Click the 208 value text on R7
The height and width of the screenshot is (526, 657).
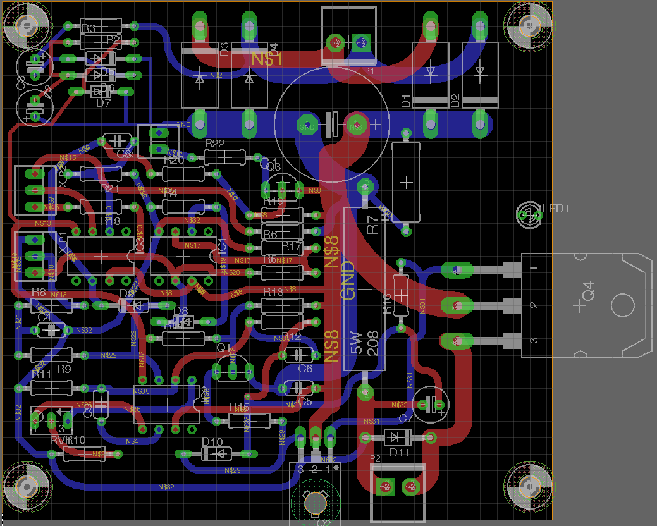372,343
